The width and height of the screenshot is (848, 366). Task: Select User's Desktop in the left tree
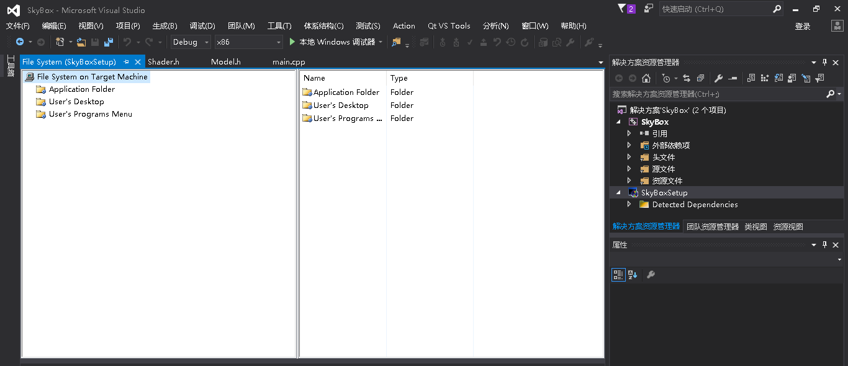[x=76, y=102]
